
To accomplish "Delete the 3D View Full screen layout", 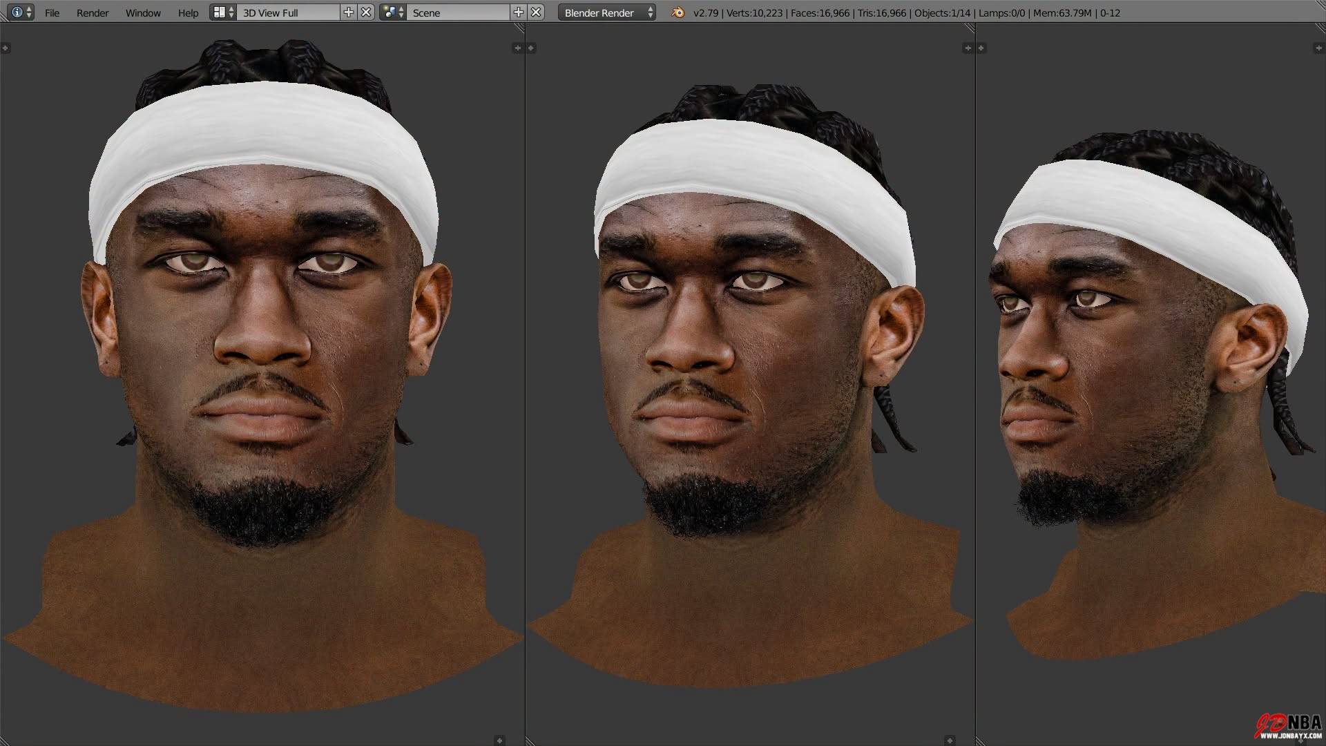I will [x=367, y=12].
